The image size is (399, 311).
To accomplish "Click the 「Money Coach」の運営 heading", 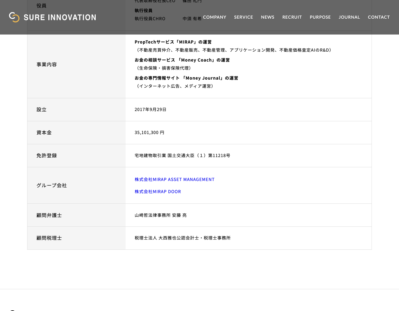I will tap(203, 60).
